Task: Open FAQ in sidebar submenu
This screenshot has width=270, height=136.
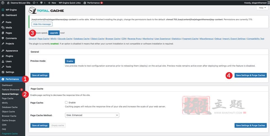Action: pyautogui.click(x=4, y=129)
